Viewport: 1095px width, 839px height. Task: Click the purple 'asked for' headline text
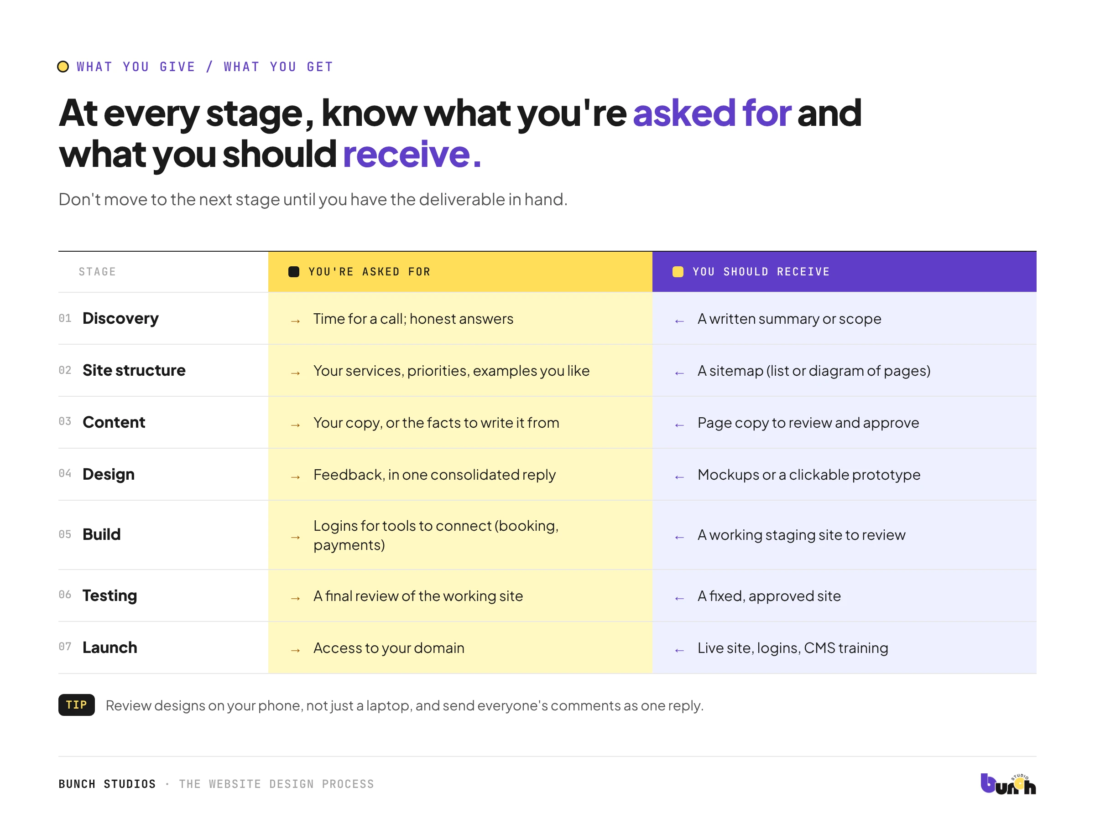pyautogui.click(x=712, y=113)
